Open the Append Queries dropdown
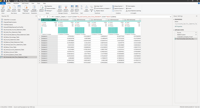 pyautogui.click(x=118, y=8)
